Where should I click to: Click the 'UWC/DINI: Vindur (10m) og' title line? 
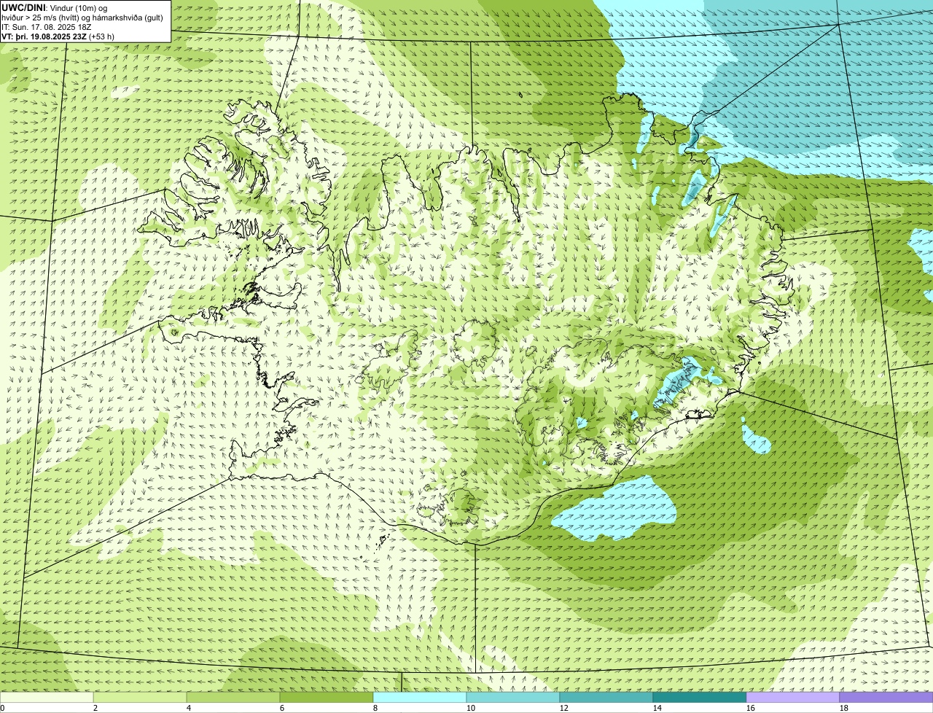point(55,7)
